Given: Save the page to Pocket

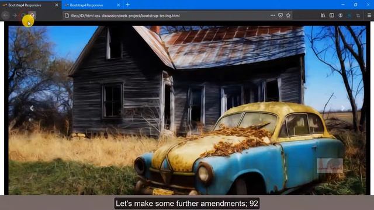Looking at the screenshot, I should click(280, 16).
